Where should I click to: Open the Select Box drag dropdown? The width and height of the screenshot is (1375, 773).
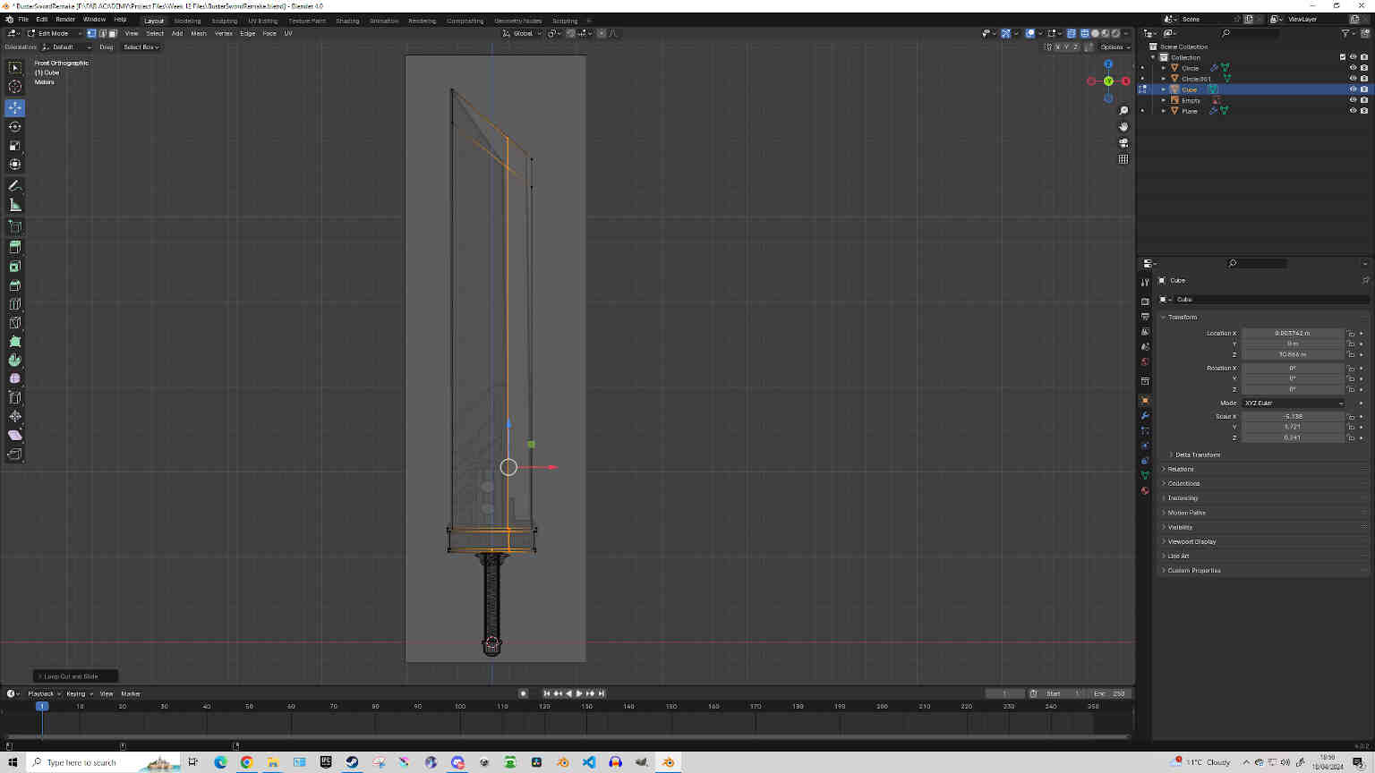click(141, 47)
